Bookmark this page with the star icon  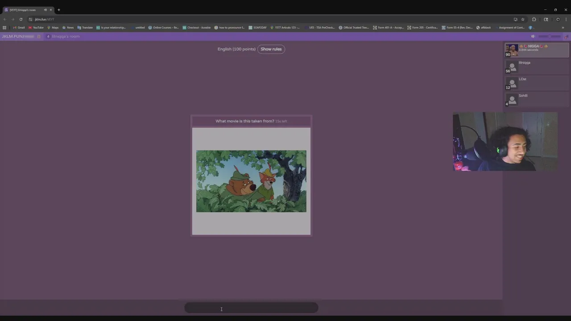click(523, 20)
